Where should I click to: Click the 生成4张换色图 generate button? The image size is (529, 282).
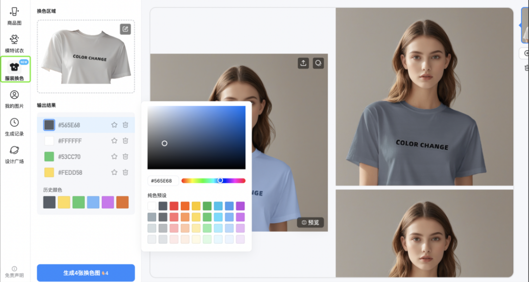[x=86, y=273]
